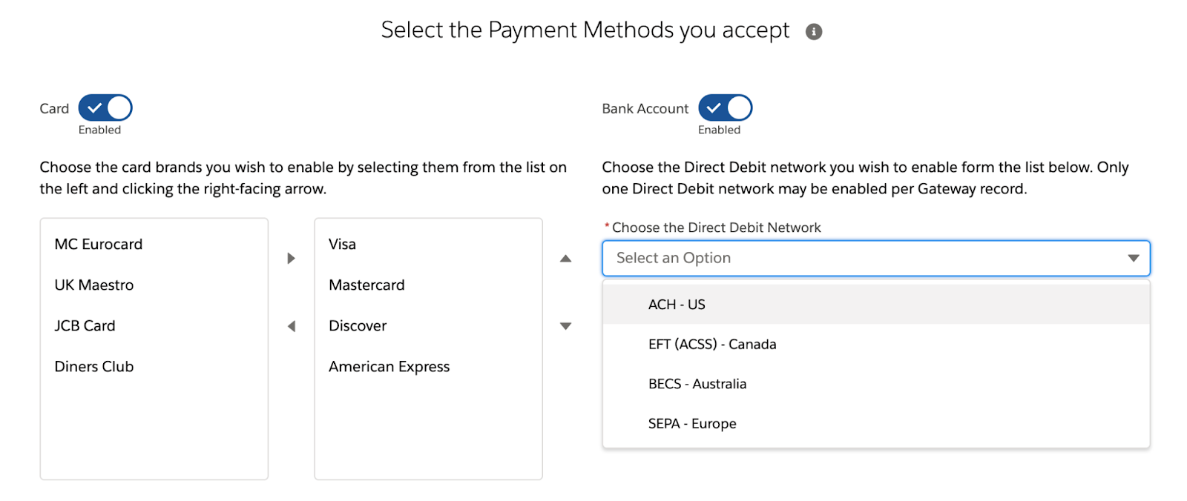Click the down arrow beside the selected brands list

click(565, 325)
